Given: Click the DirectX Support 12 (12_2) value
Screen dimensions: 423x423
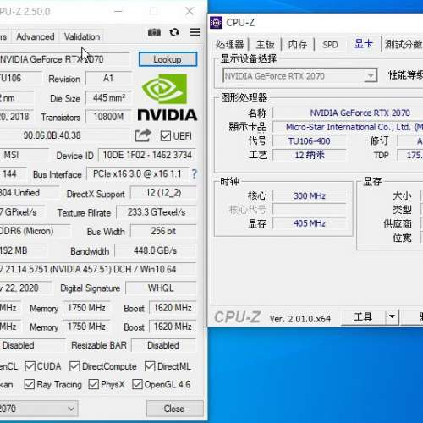Looking at the screenshot, I should click(x=163, y=193).
